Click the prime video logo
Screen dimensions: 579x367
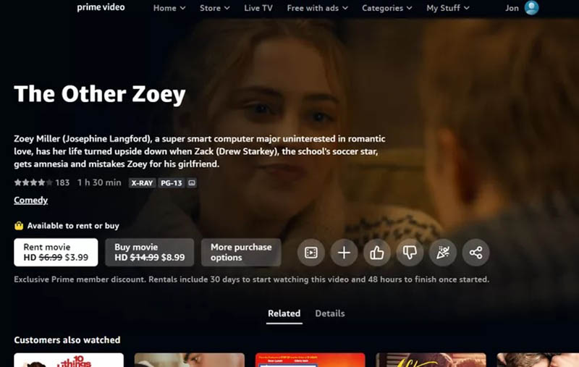pos(101,7)
